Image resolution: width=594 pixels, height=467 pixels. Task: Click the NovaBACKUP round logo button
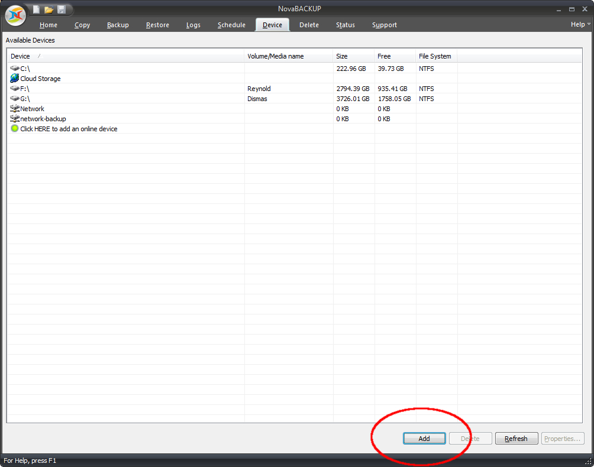coord(15,15)
